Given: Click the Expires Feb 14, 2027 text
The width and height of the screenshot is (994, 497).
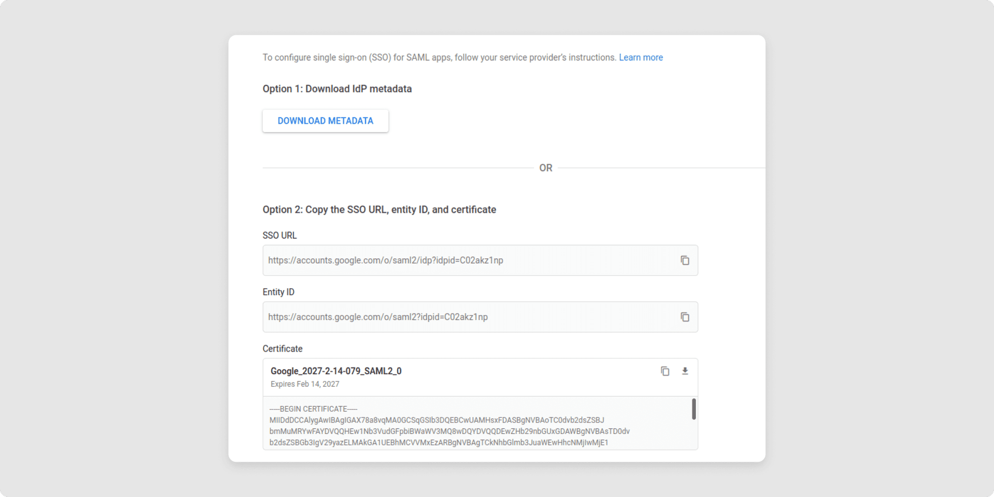Looking at the screenshot, I should (x=305, y=384).
